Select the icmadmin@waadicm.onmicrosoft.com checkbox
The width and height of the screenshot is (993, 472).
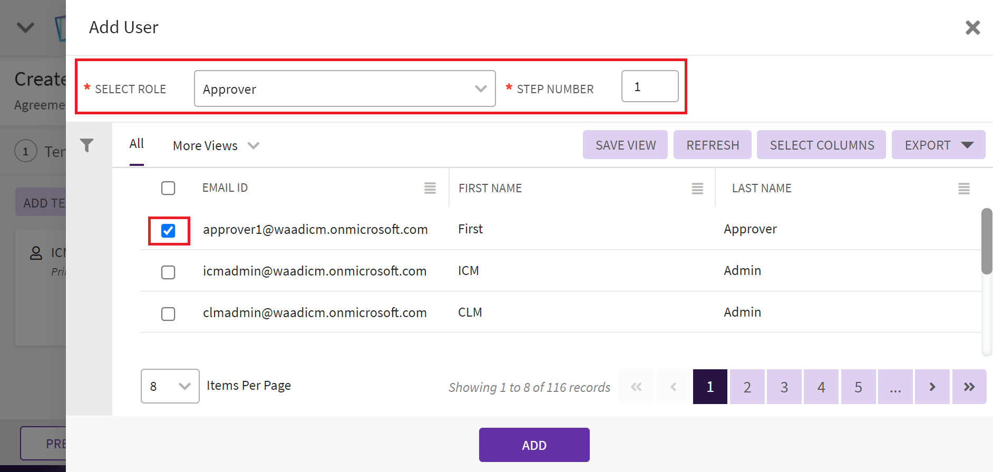168,272
